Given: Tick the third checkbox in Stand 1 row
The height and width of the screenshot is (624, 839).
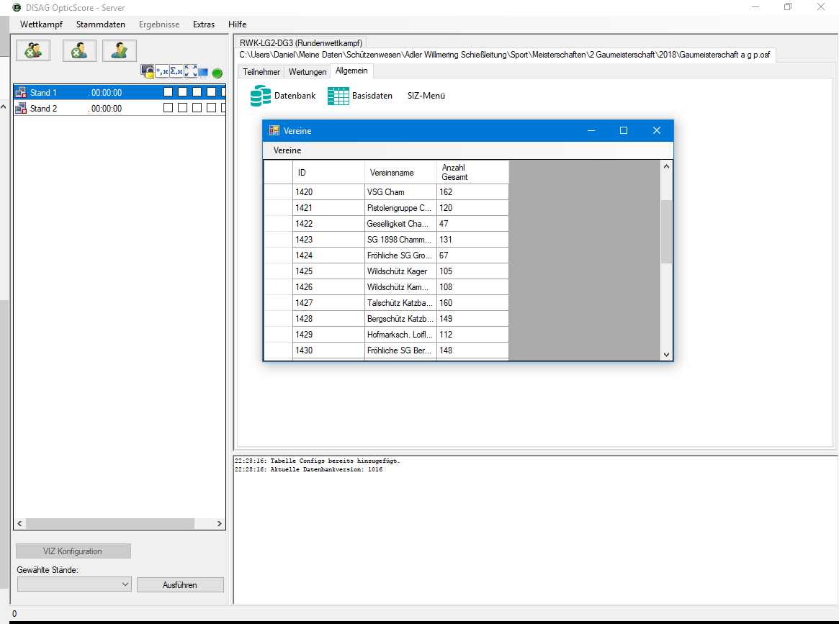Looking at the screenshot, I should (197, 92).
